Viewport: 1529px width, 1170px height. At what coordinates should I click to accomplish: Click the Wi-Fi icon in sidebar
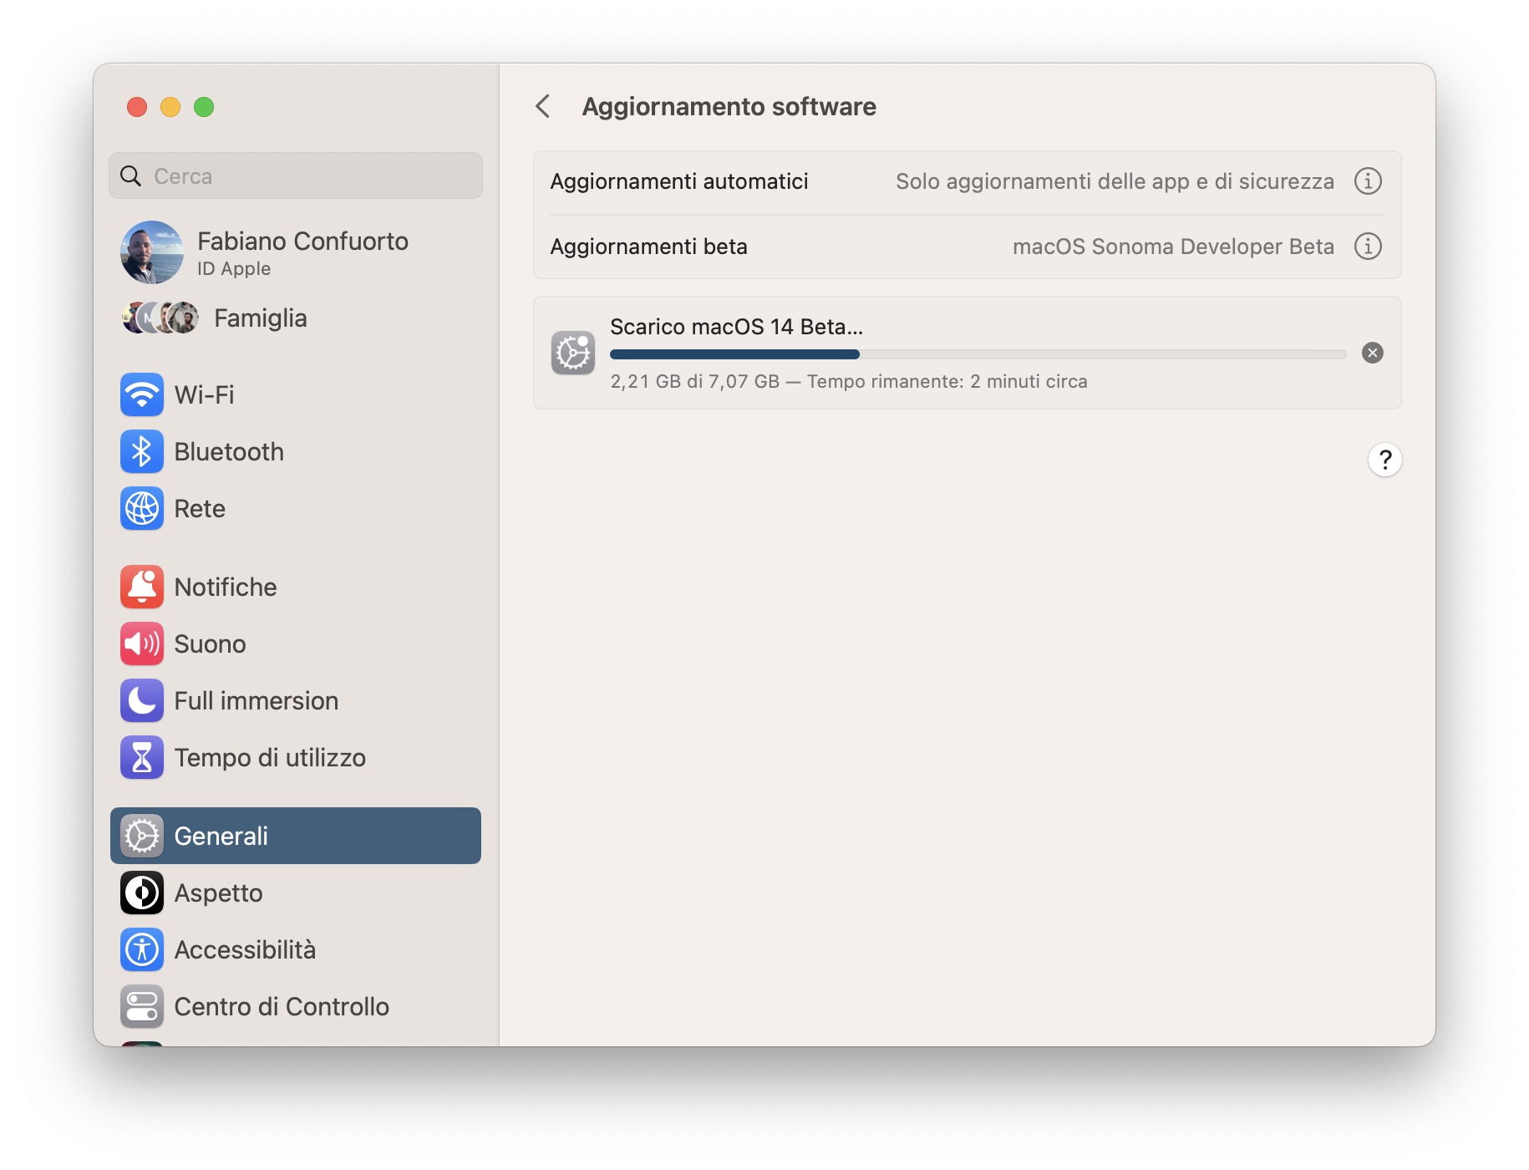point(141,394)
